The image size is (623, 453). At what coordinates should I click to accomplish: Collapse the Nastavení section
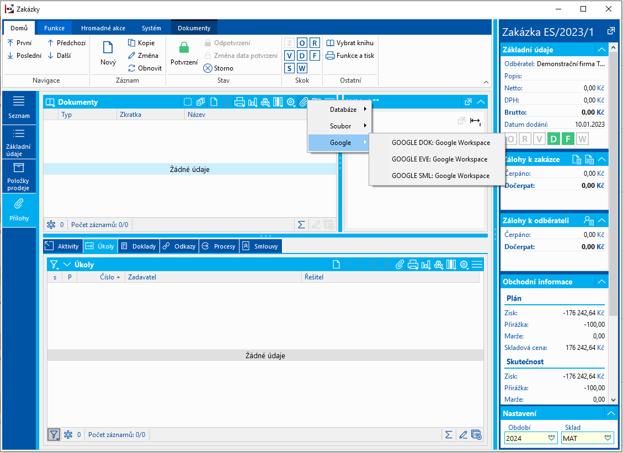[611, 413]
